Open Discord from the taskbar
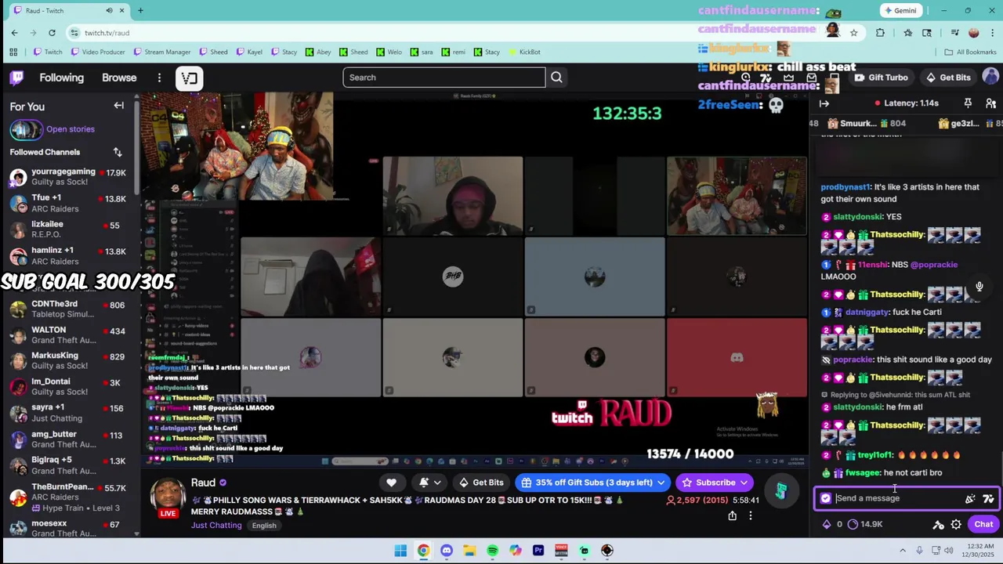Screen dimensions: 1003x564 click(x=447, y=551)
